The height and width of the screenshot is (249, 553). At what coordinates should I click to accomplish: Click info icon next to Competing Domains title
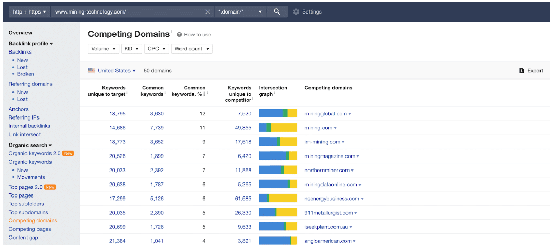172,32
